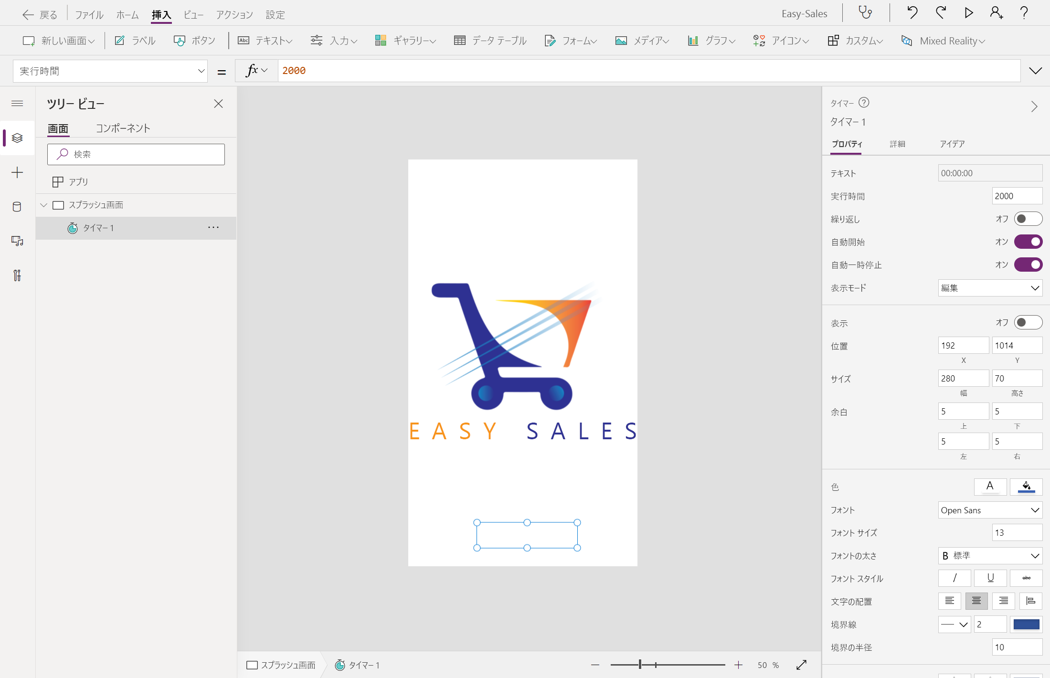The width and height of the screenshot is (1050, 678).
Task: Collapse the スプラッシュ画面 tree node
Action: click(44, 205)
